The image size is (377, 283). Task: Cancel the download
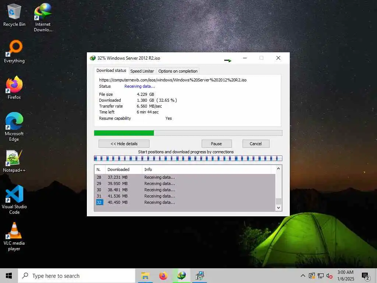pos(256,144)
